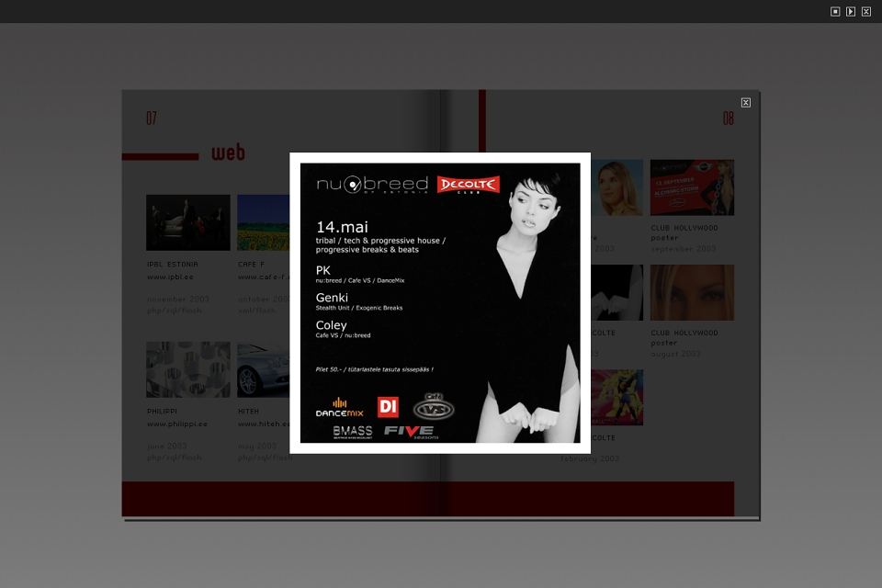This screenshot has width=882, height=588.
Task: Close the portfolio book with its X icon
Action: [745, 103]
